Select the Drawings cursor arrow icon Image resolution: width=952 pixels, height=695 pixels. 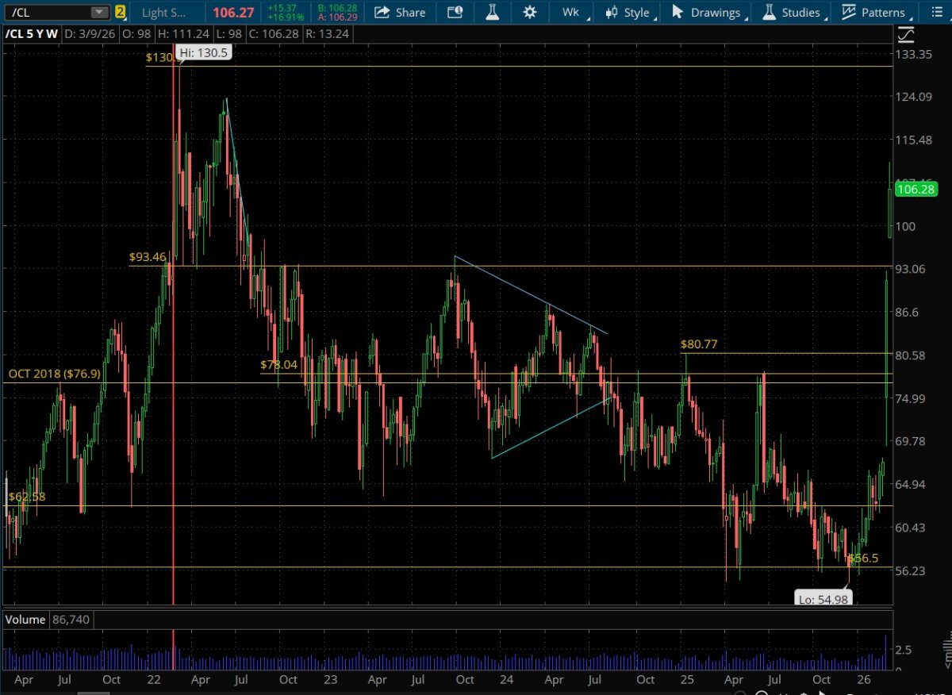click(678, 12)
